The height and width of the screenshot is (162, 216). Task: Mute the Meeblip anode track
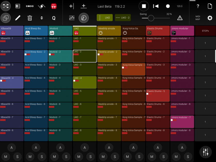[x=103, y=157]
